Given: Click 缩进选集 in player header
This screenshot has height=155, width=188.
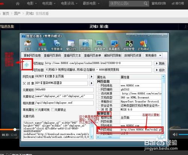Looking at the screenshot, I should point(8,26).
